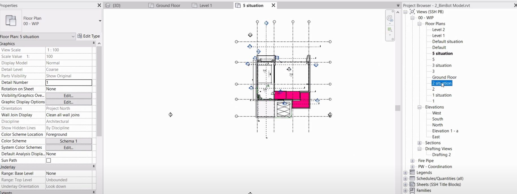Switch to the Level 1 view tab
Screen dimensions: 517x194
click(206, 5)
